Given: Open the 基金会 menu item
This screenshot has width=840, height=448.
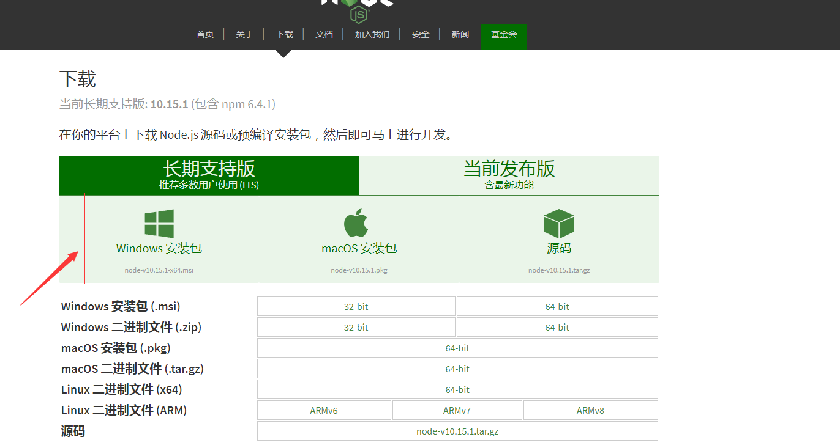Looking at the screenshot, I should click(x=503, y=34).
